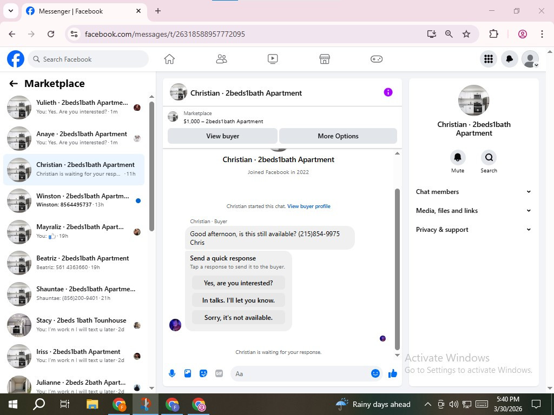
Task: Attach a photo or file
Action: [x=188, y=373]
